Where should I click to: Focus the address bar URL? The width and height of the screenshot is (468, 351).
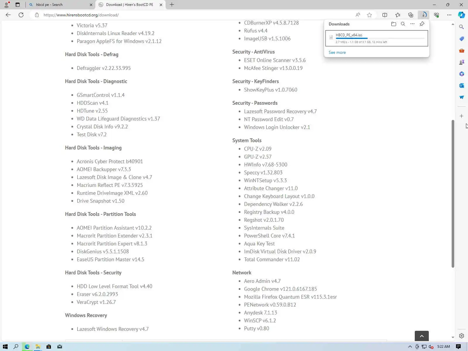pos(81,15)
